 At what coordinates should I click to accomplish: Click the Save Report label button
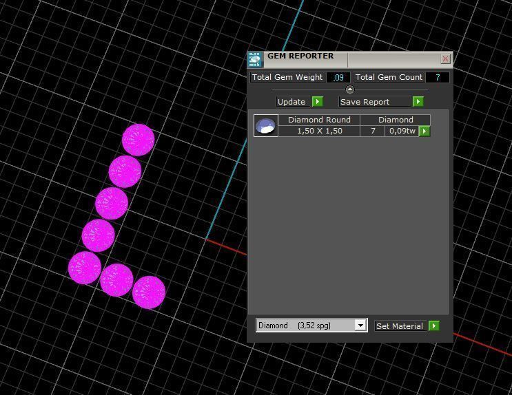coord(375,102)
